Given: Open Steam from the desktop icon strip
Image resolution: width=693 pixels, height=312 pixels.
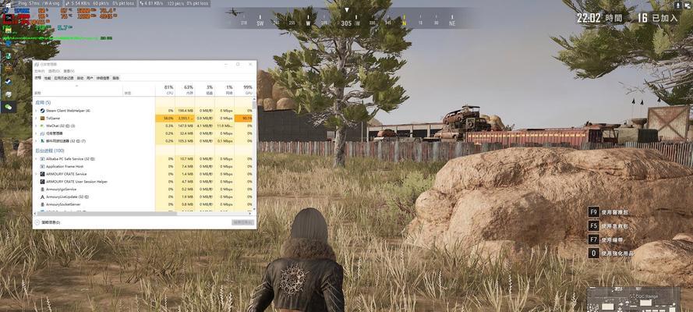Looking at the screenshot, I should [8, 81].
